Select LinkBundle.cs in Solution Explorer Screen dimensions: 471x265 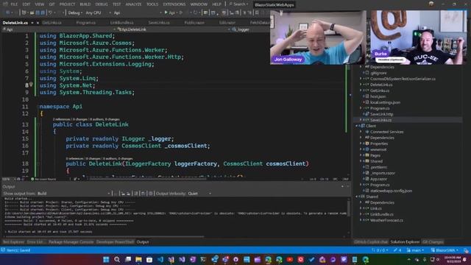[x=381, y=214]
